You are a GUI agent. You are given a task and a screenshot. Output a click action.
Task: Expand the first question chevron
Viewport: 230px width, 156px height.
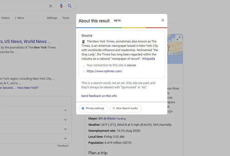(65, 110)
